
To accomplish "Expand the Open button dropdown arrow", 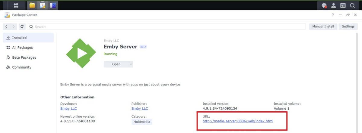I will click(x=131, y=64).
